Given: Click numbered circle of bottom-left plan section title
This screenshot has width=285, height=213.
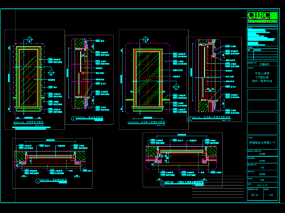Looking at the screenshot, I should 37,181.
